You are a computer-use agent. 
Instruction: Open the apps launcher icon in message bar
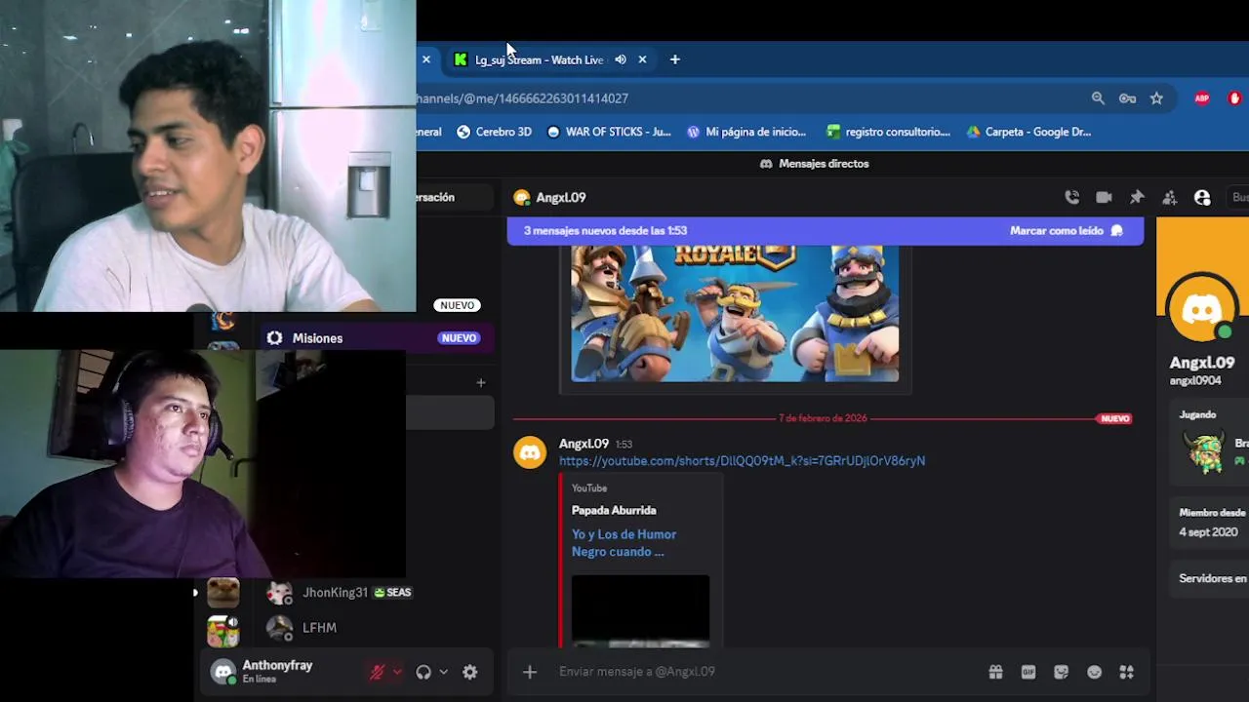click(1126, 672)
